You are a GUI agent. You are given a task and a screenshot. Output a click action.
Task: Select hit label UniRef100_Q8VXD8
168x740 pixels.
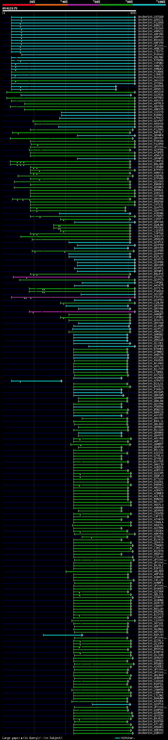[x=151, y=107]
